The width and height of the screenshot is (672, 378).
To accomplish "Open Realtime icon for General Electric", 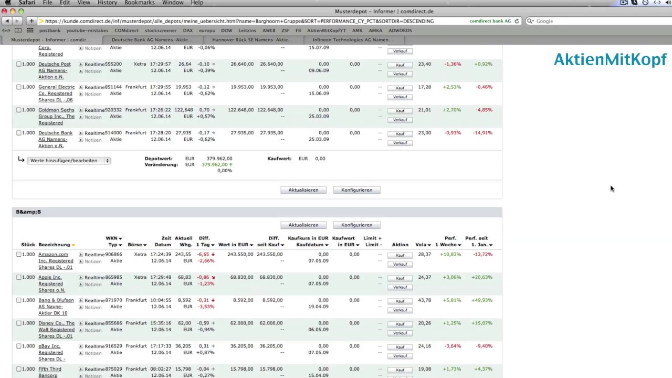I will click(81, 88).
